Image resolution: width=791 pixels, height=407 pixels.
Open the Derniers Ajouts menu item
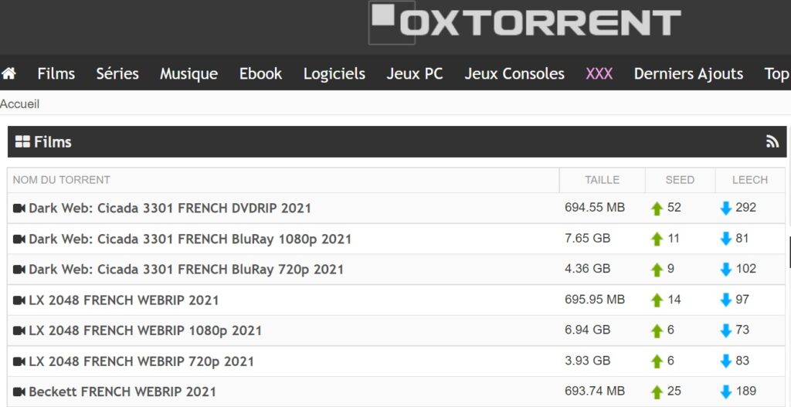[688, 73]
